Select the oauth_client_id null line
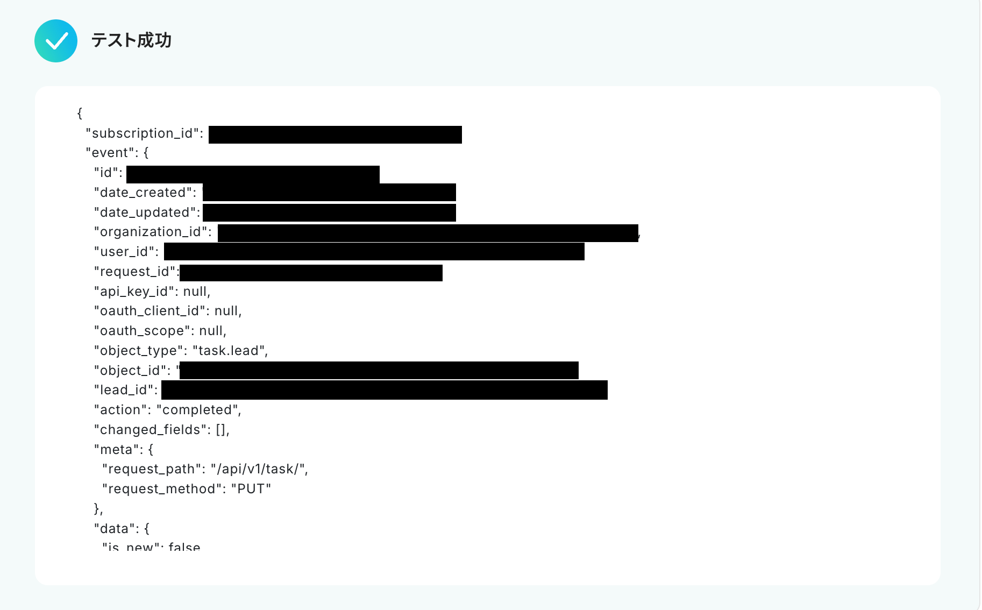 (168, 311)
